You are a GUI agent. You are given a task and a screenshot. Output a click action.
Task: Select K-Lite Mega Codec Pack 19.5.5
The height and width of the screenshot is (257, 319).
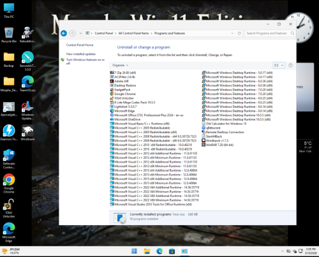[133, 103]
